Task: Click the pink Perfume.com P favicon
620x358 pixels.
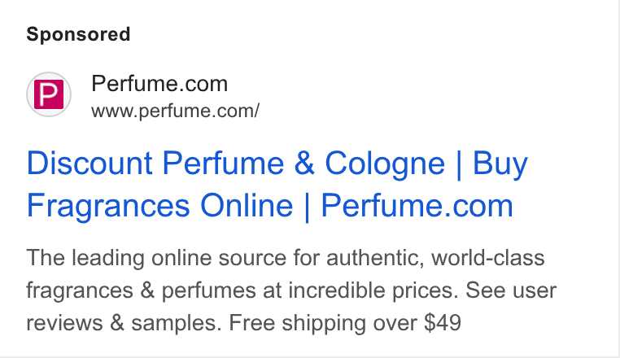Action: point(49,94)
